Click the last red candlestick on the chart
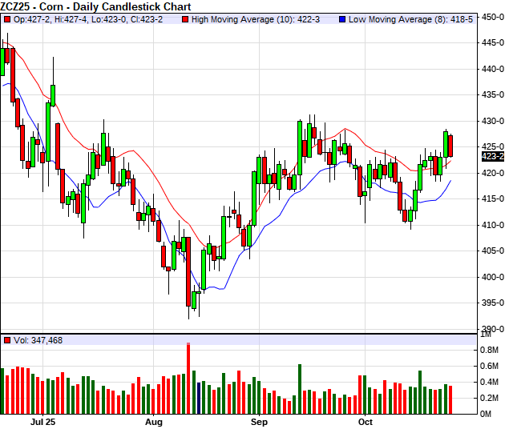The height and width of the screenshot is (429, 513). click(450, 146)
